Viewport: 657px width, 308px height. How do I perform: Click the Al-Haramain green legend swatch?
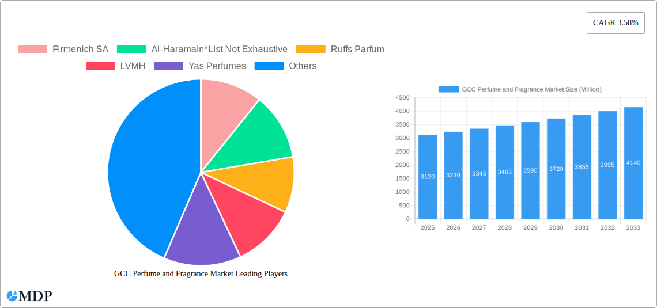[x=131, y=50]
